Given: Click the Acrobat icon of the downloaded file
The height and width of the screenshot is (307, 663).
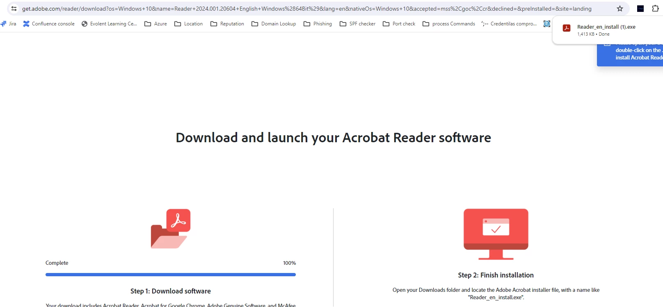Looking at the screenshot, I should pos(567,28).
